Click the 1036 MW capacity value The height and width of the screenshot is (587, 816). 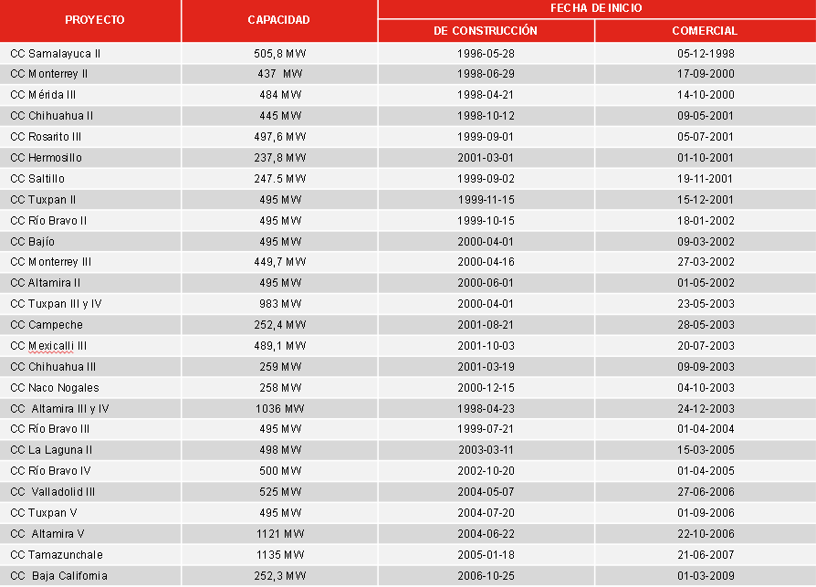279,408
